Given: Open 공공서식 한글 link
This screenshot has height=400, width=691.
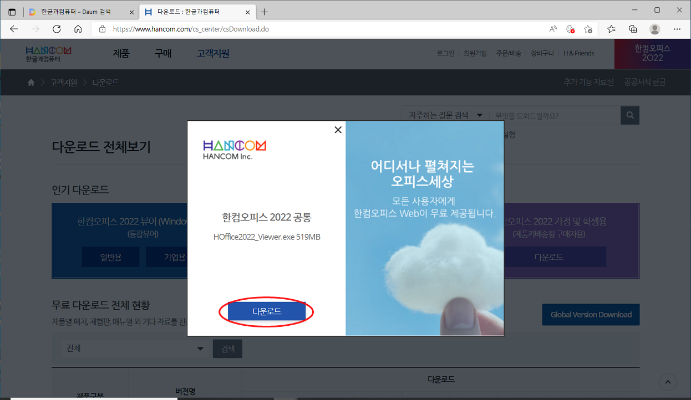Looking at the screenshot, I should click(x=644, y=82).
